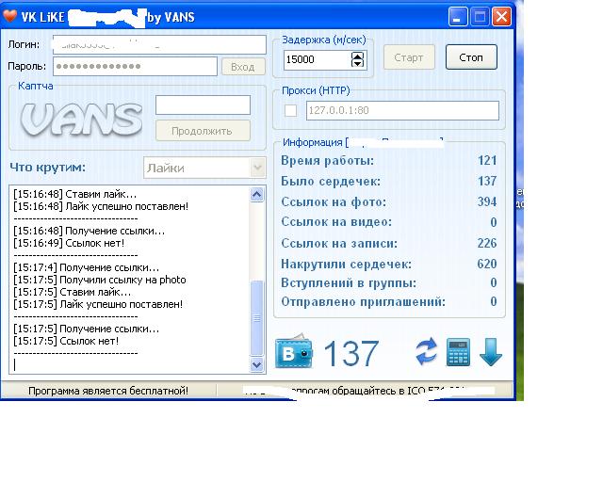Focus the Логин input field
This screenshot has width=603, height=482.
coord(159,44)
